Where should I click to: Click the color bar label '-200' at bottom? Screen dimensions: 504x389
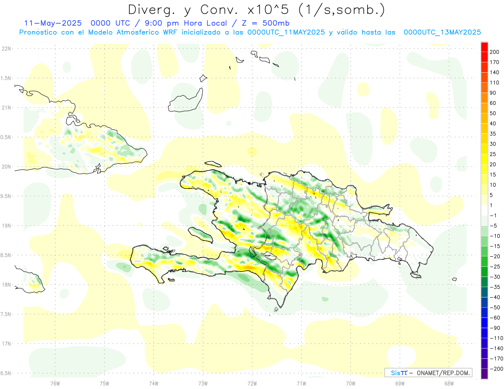[x=496, y=368]
